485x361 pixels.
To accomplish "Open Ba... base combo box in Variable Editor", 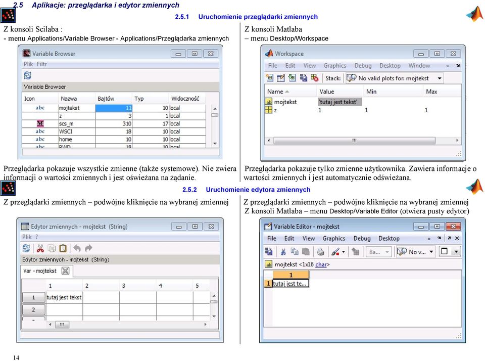I will (378, 252).
